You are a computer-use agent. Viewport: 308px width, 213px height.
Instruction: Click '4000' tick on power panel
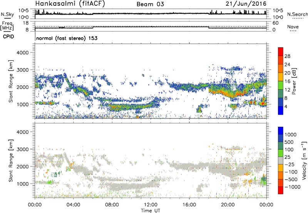point(22,53)
